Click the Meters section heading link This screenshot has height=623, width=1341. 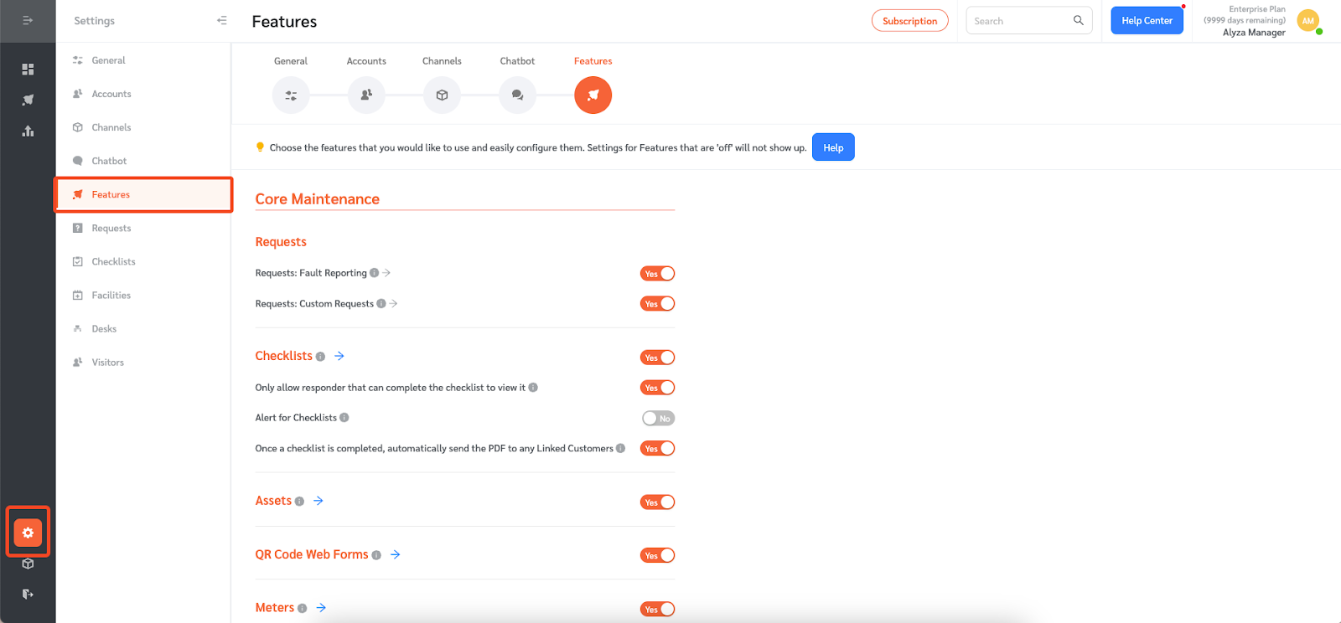(x=275, y=608)
